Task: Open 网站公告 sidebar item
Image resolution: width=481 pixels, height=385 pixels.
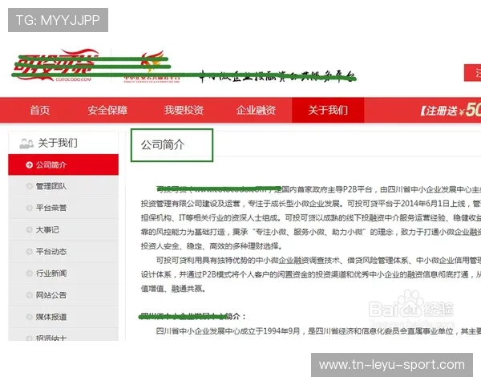Action: click(63, 295)
